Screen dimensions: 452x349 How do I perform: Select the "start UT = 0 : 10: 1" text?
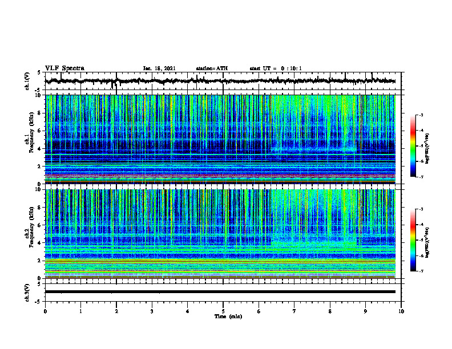[276, 68]
